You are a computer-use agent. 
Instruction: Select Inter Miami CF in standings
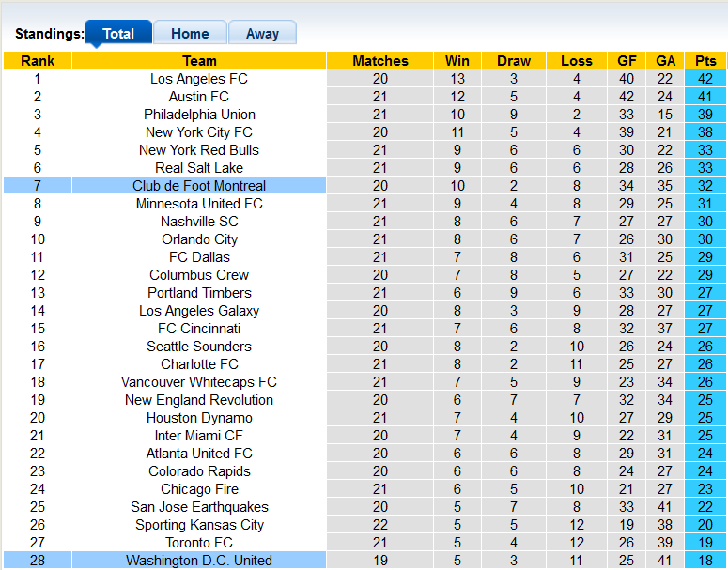pos(199,436)
